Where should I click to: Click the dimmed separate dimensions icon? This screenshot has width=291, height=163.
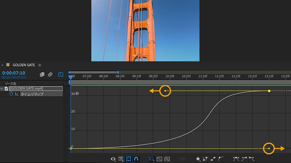[182, 159]
